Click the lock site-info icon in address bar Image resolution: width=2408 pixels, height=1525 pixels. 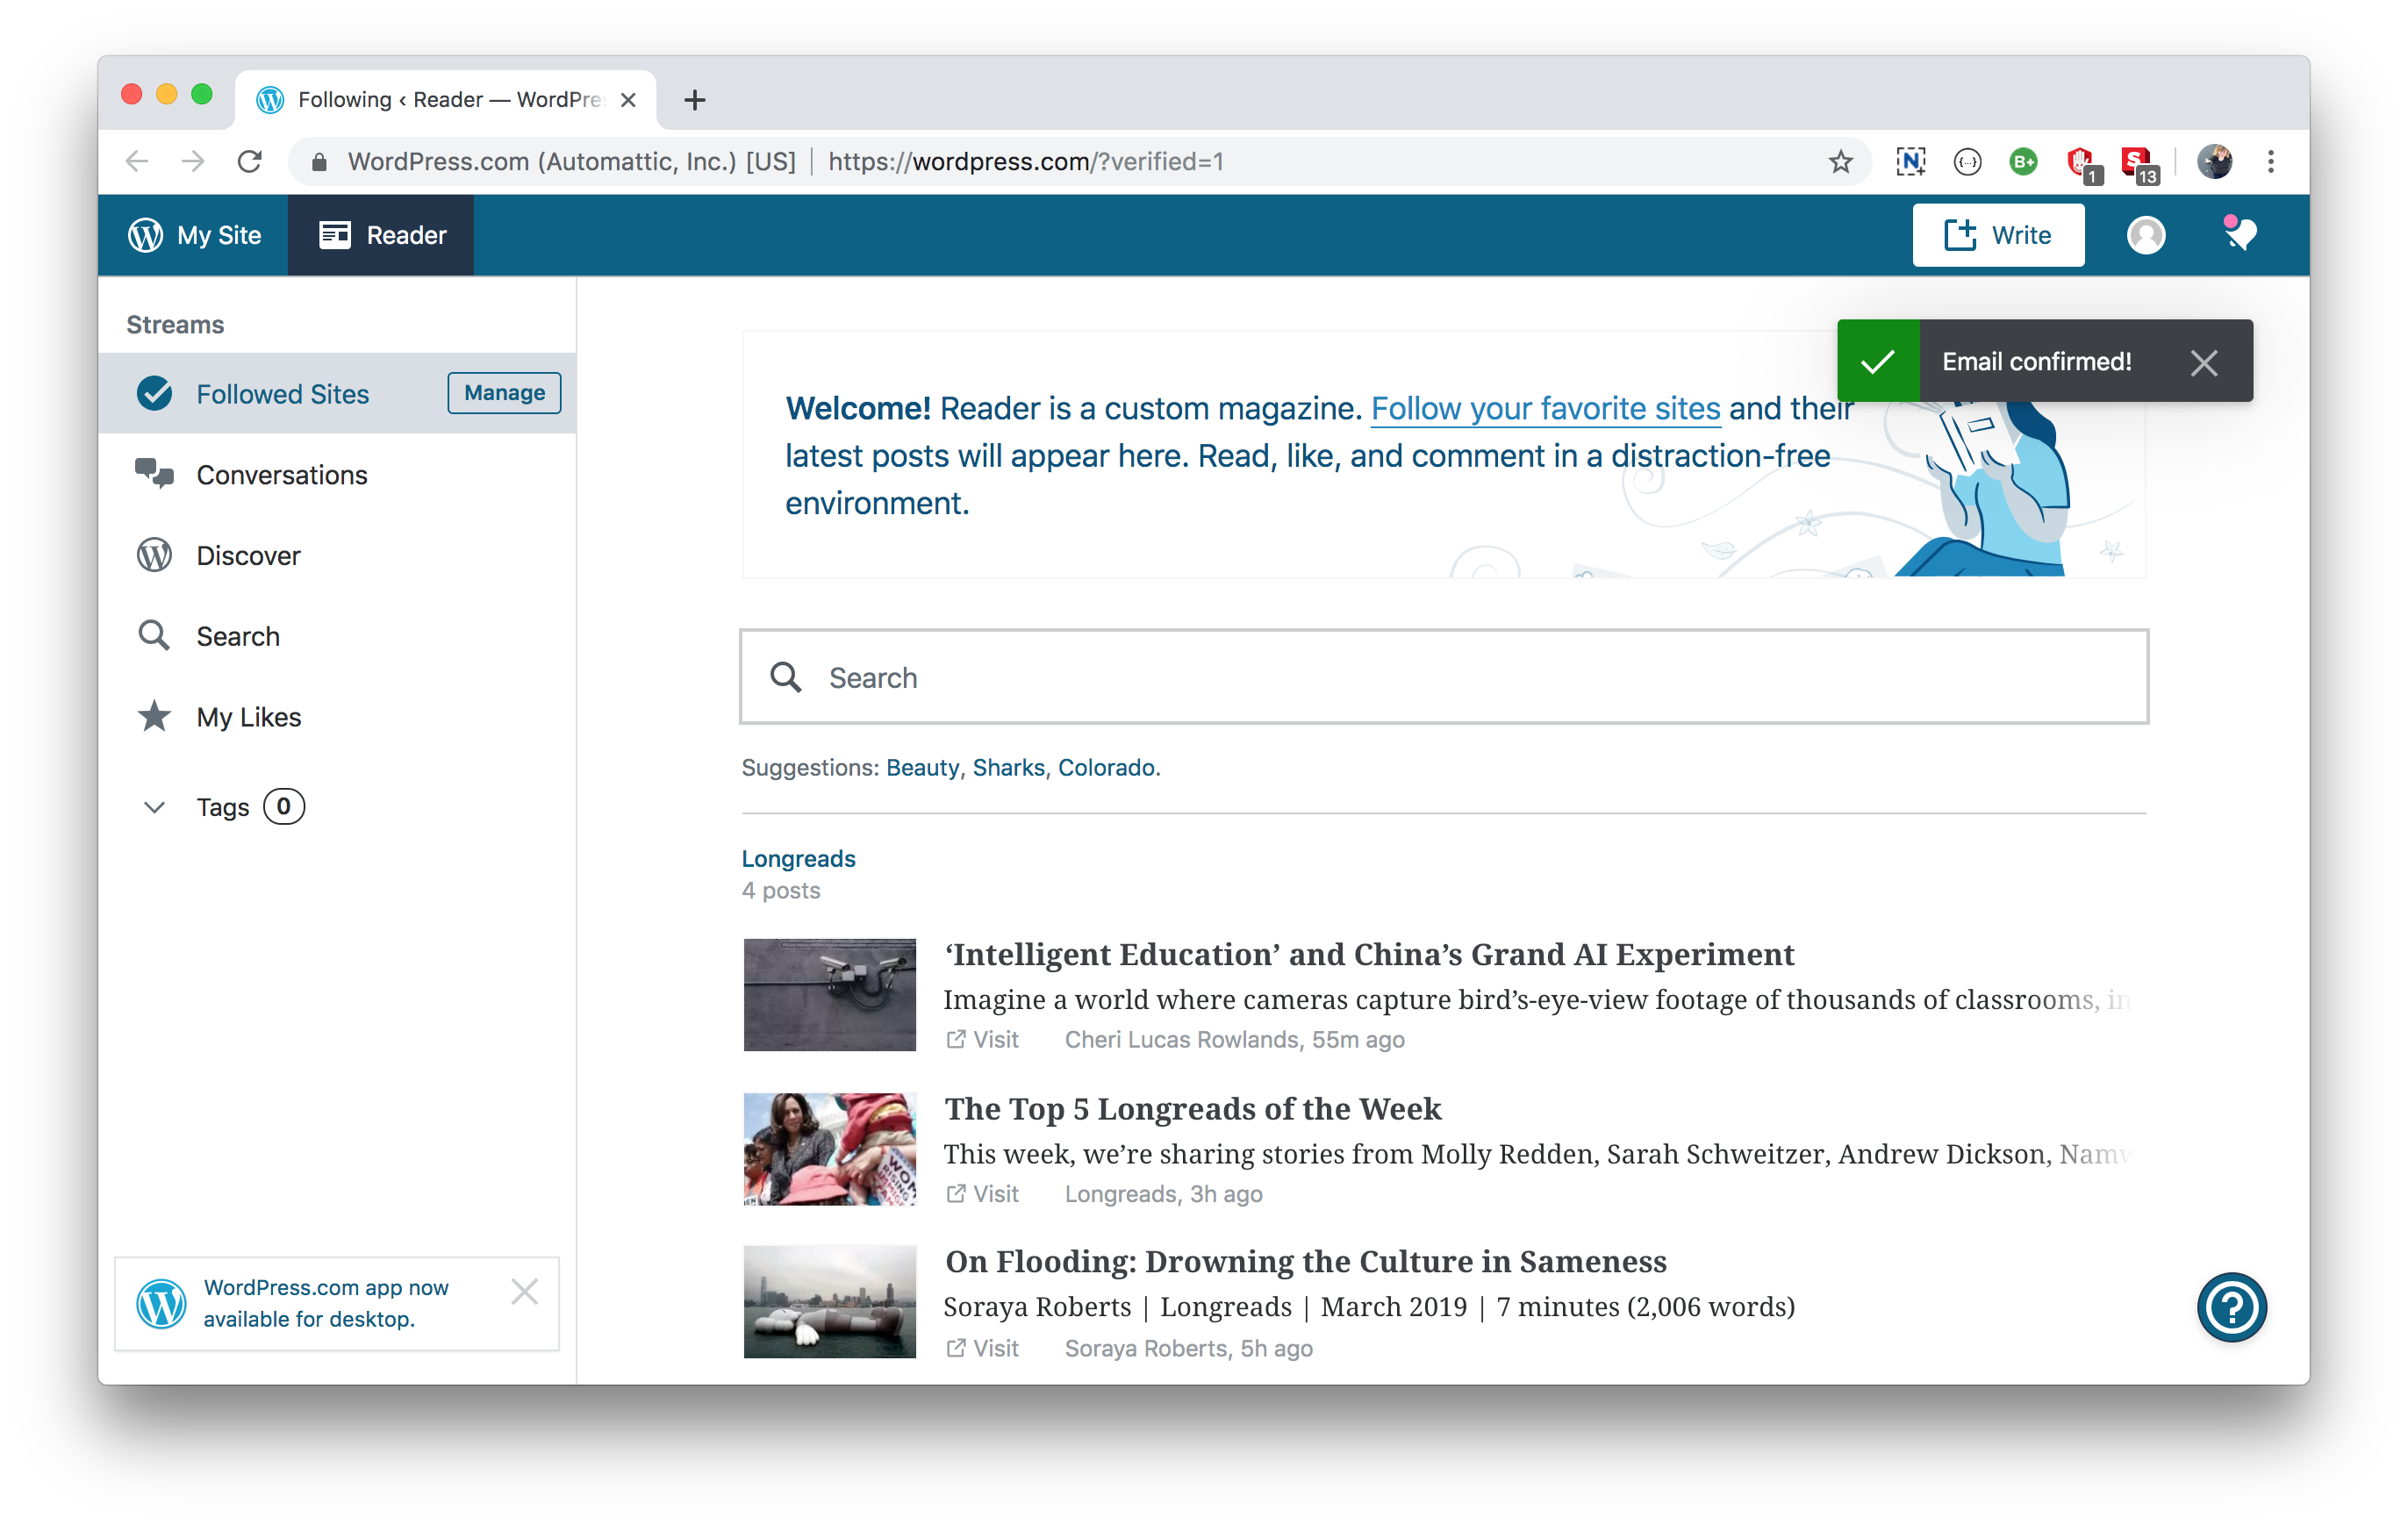[x=319, y=161]
